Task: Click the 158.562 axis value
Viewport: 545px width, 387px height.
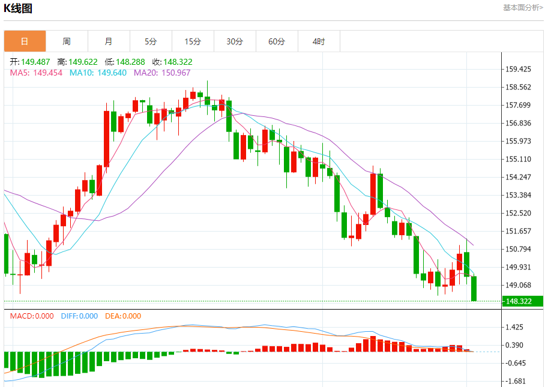Action: [x=518, y=87]
